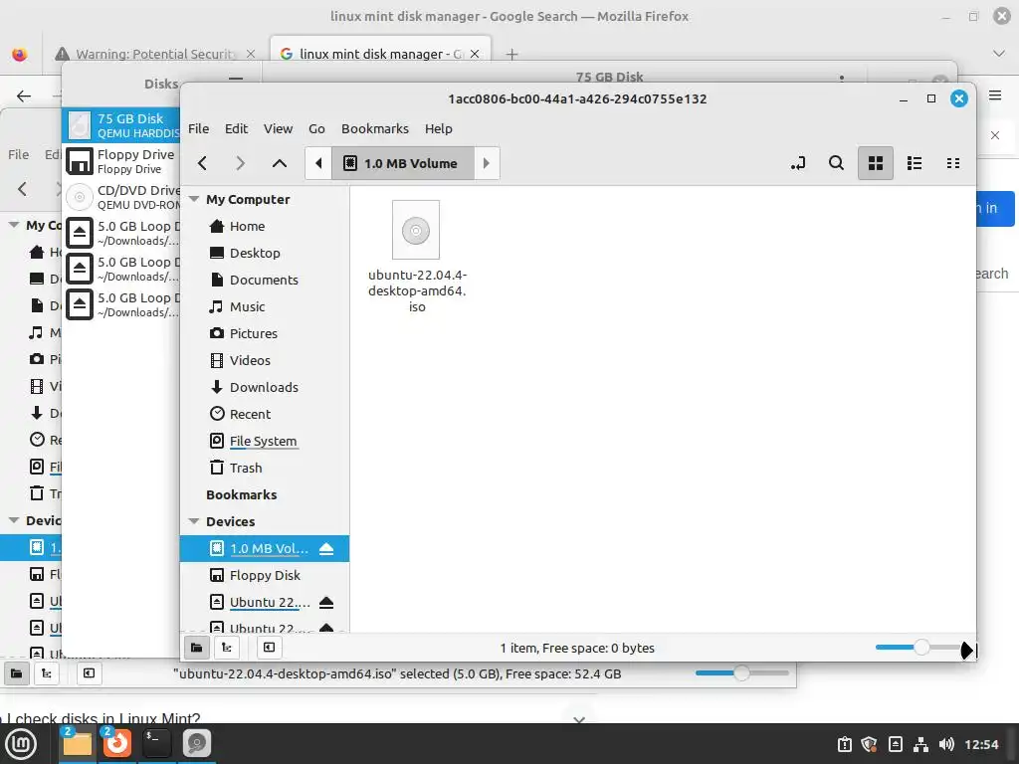This screenshot has height=764, width=1019.
Task: Close linux mint disk manager tab
Action: point(475,54)
